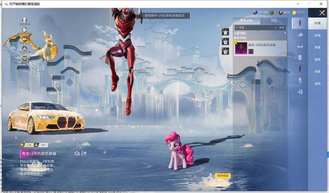Minimize the emulator window

[x=298, y=4]
